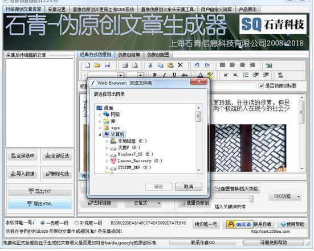Image resolution: width=314 pixels, height=251 pixels.
Task: Switch to 伪原创配置 tab
Action: click(158, 55)
